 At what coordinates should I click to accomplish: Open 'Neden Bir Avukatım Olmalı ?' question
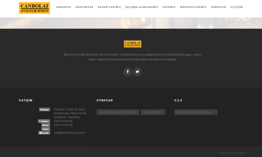(196, 112)
